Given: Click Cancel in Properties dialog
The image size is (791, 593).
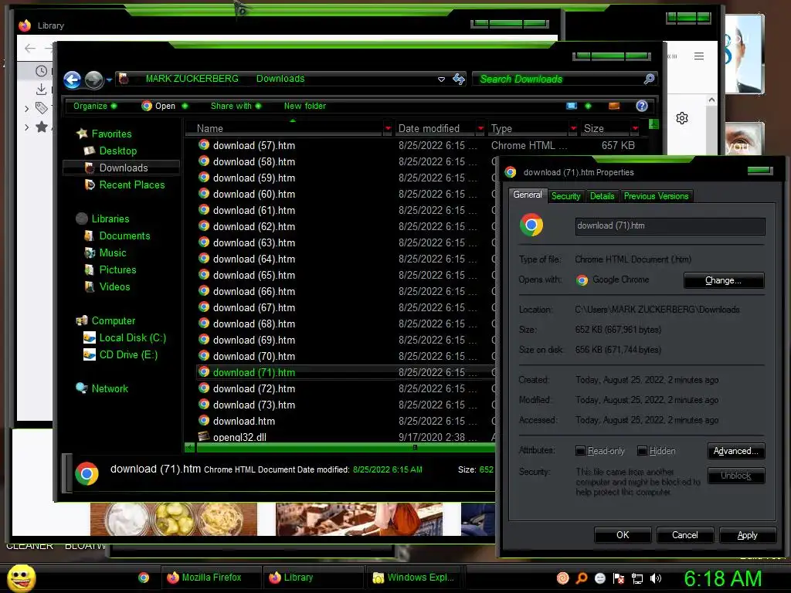Looking at the screenshot, I should pyautogui.click(x=684, y=535).
